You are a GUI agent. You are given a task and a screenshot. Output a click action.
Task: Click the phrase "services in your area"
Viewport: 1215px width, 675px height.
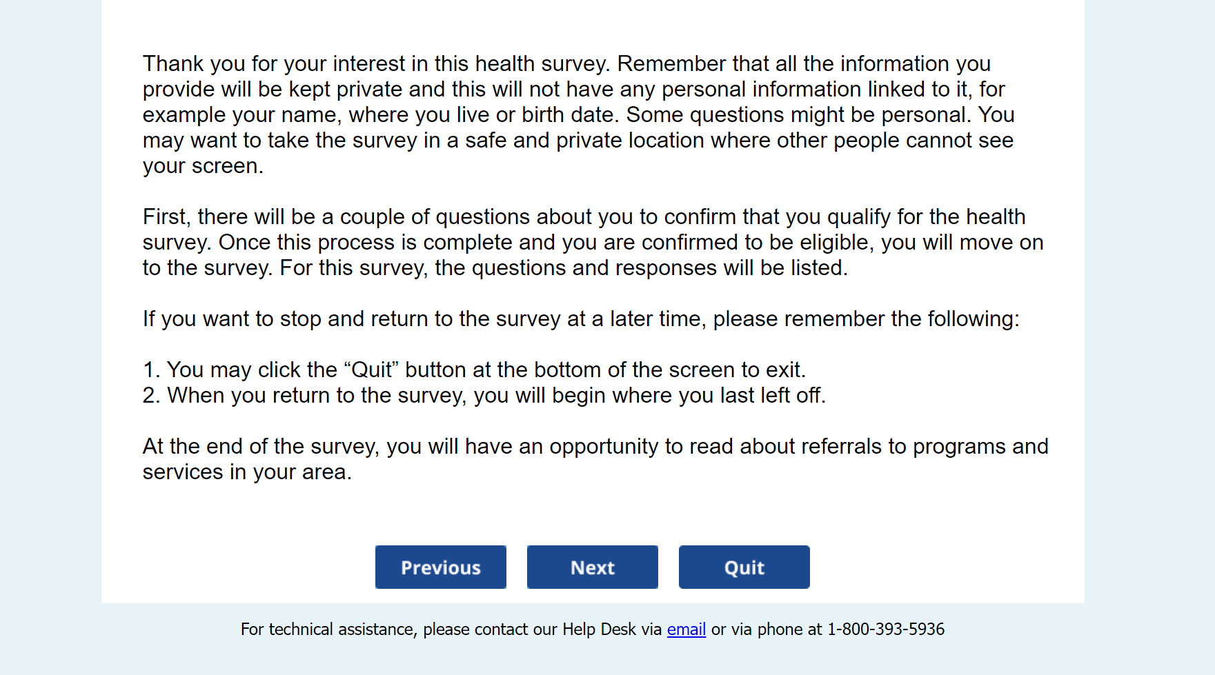245,472
